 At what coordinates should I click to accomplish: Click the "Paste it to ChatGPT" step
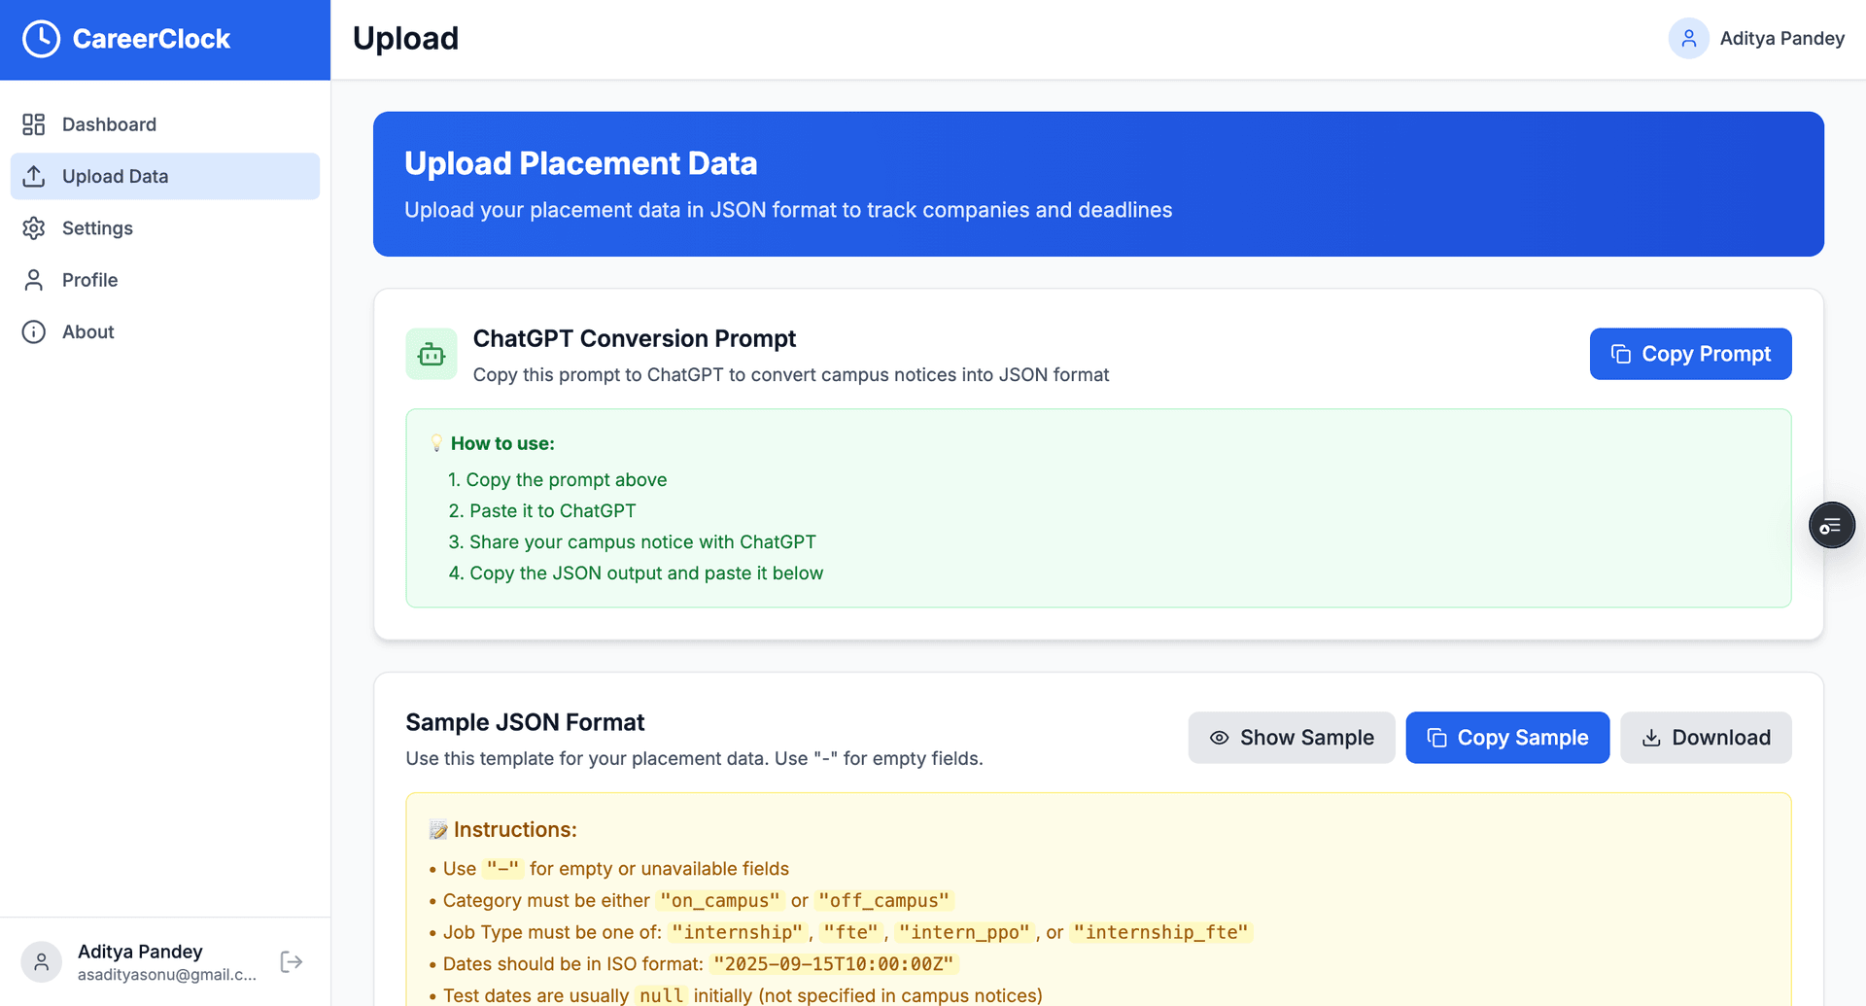542,511
